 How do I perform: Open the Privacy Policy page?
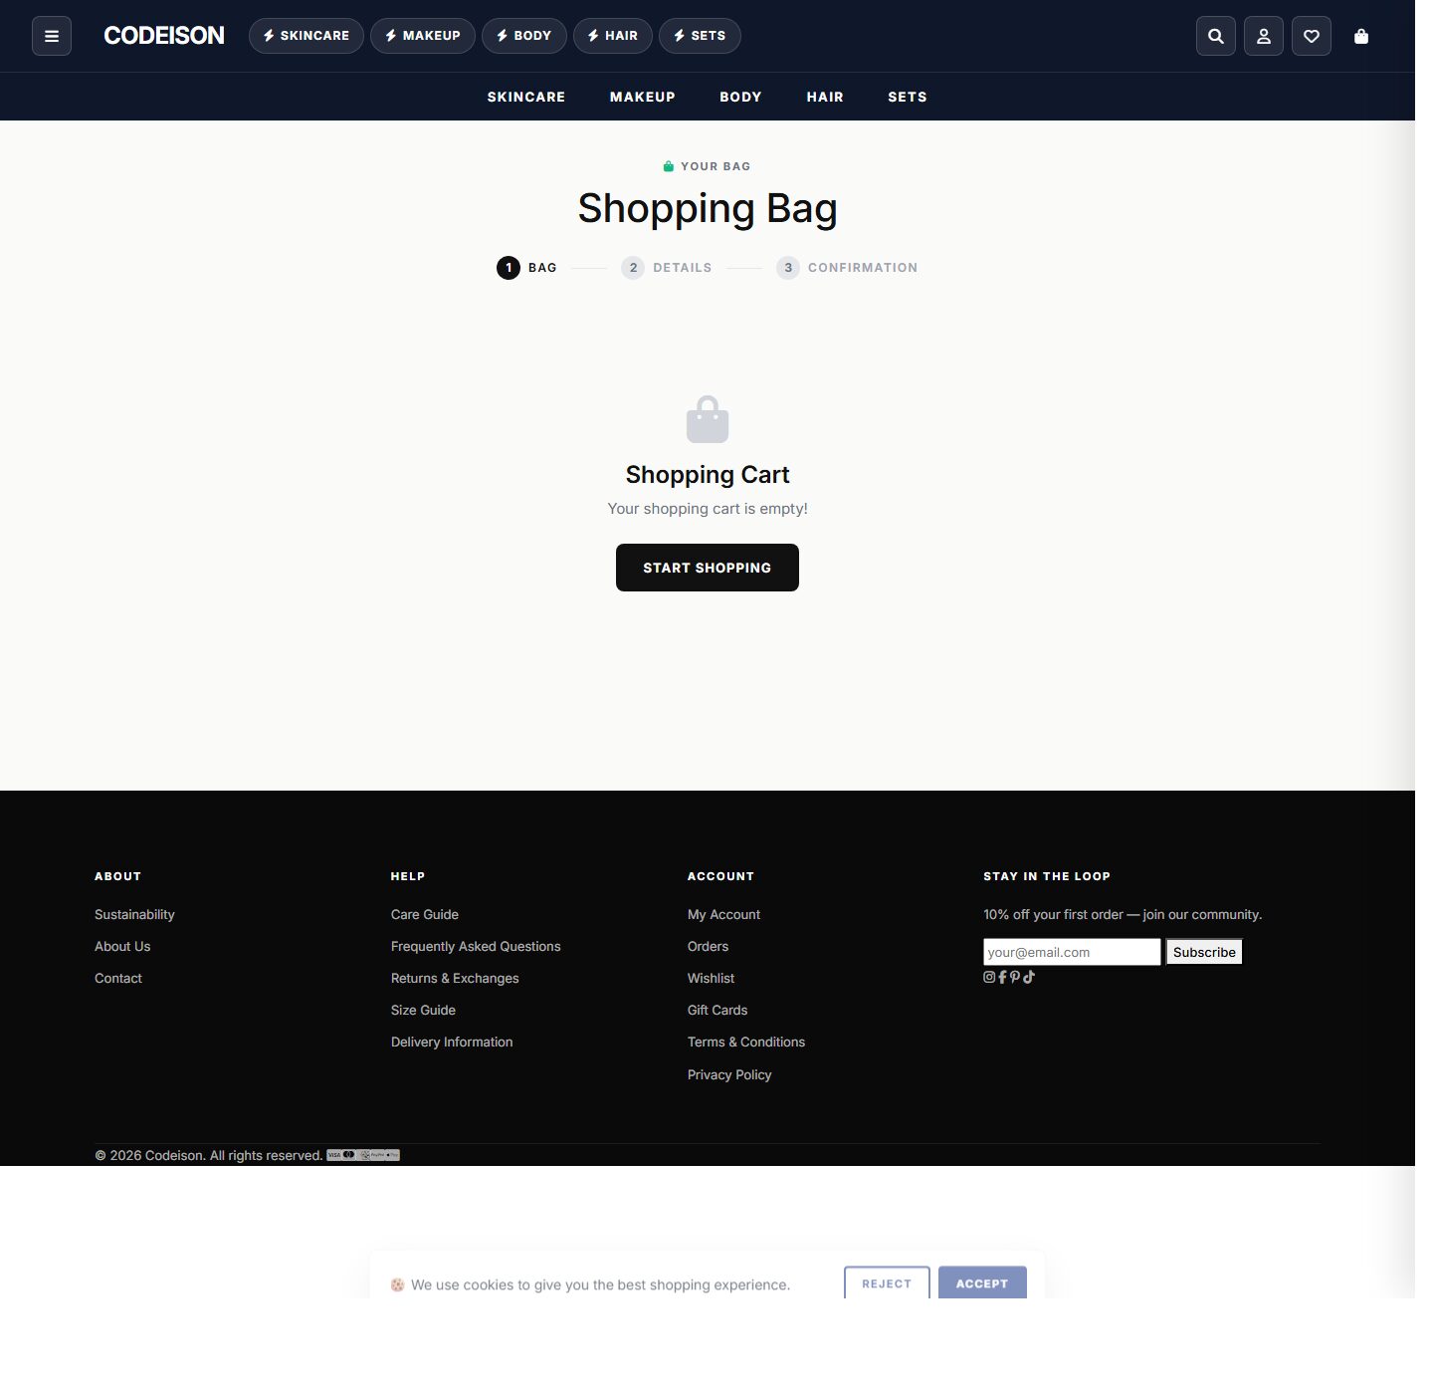pyautogui.click(x=728, y=1074)
